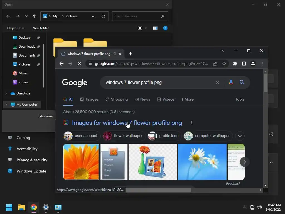Select the computer wallpaper filter chip

[x=208, y=136]
